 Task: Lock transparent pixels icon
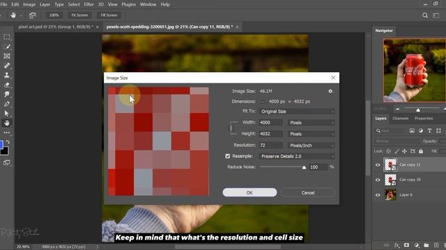pyautogui.click(x=388, y=151)
